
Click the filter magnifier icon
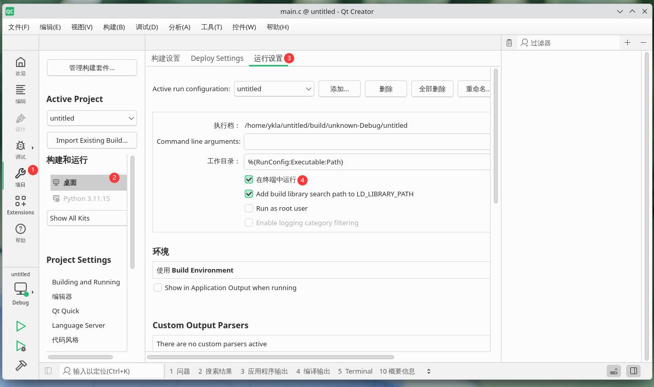[525, 43]
